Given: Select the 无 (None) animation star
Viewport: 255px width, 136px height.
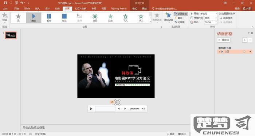Looking at the screenshot, I should 18,18.
